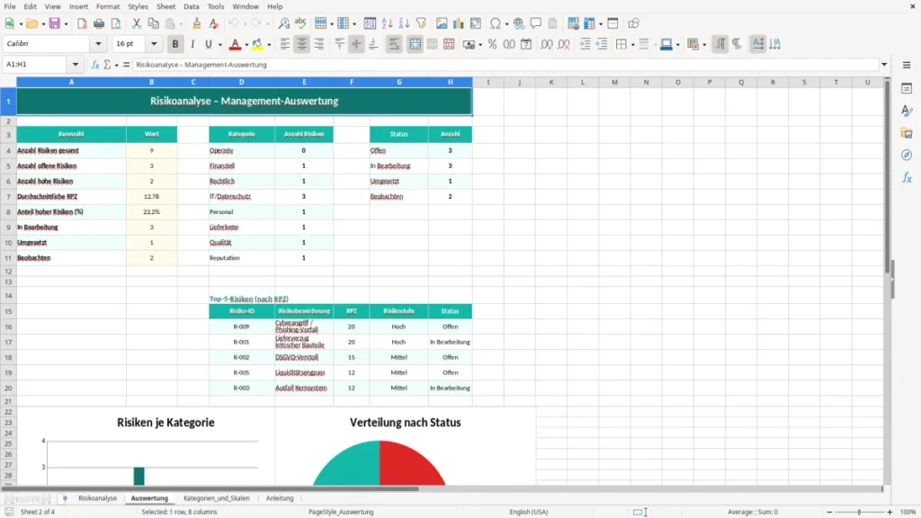Image resolution: width=921 pixels, height=518 pixels.
Task: Cut selection with the scissors icon
Action: pos(137,23)
